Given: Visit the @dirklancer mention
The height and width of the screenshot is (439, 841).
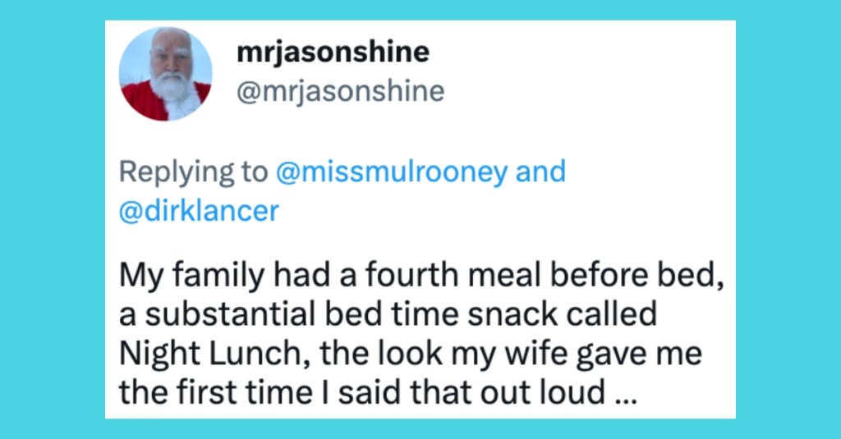Looking at the screenshot, I should pyautogui.click(x=199, y=211).
